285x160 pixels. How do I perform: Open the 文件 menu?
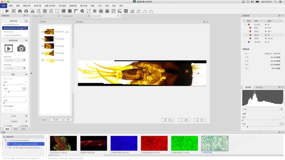pyautogui.click(x=4, y=6)
